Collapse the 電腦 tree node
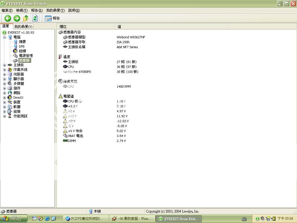 tap(5, 37)
